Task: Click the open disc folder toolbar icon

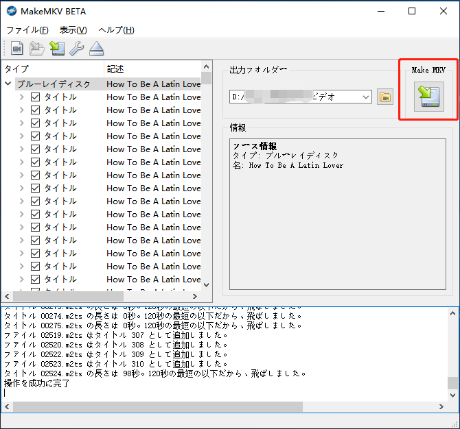Action: (36, 48)
